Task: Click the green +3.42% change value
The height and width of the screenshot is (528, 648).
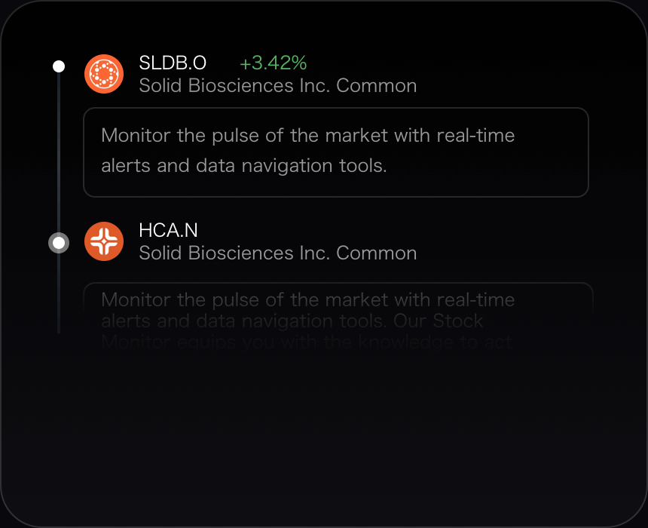Action: click(273, 63)
